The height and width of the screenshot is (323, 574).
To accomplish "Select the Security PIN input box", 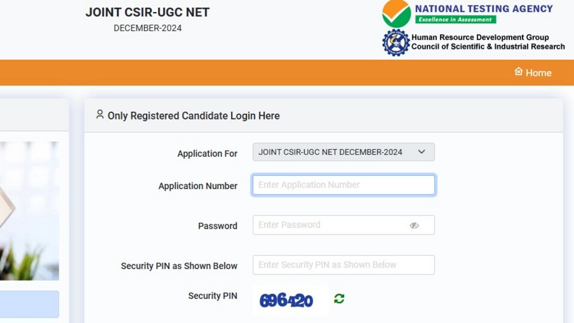I will pos(344,265).
